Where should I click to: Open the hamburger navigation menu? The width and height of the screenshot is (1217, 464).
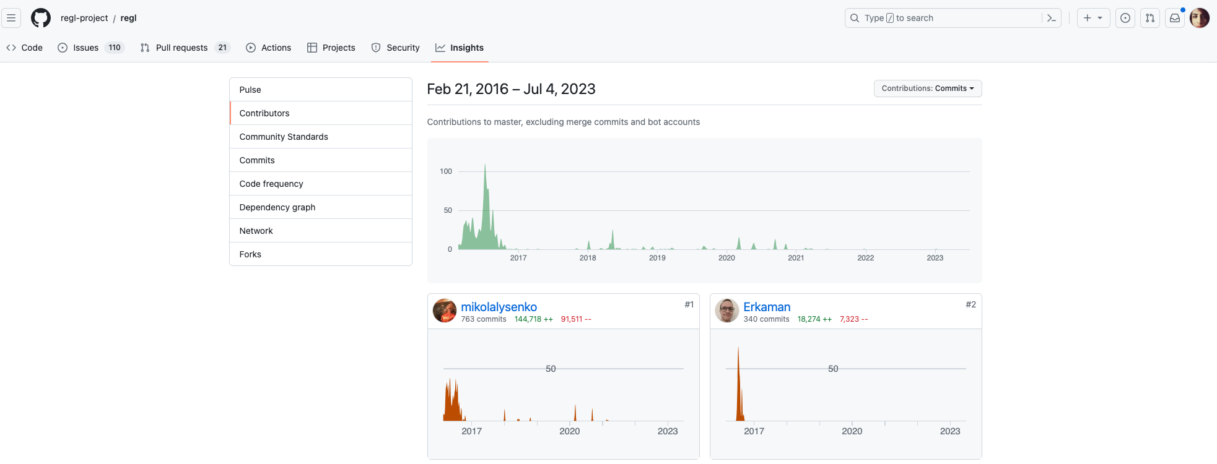point(11,18)
